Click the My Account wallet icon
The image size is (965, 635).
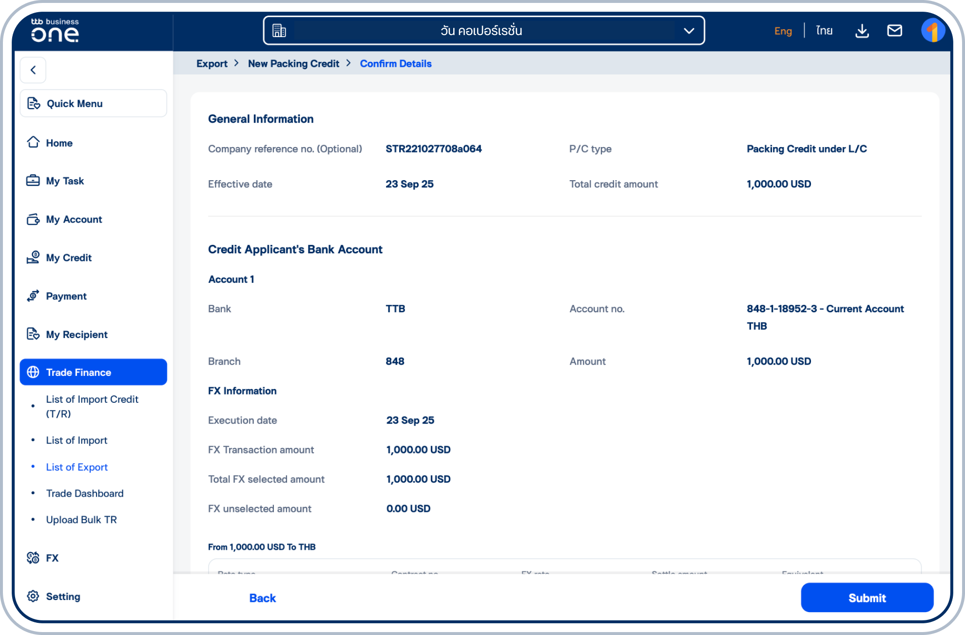33,219
